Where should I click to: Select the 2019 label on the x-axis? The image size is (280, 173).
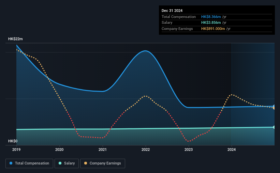pos(16,150)
